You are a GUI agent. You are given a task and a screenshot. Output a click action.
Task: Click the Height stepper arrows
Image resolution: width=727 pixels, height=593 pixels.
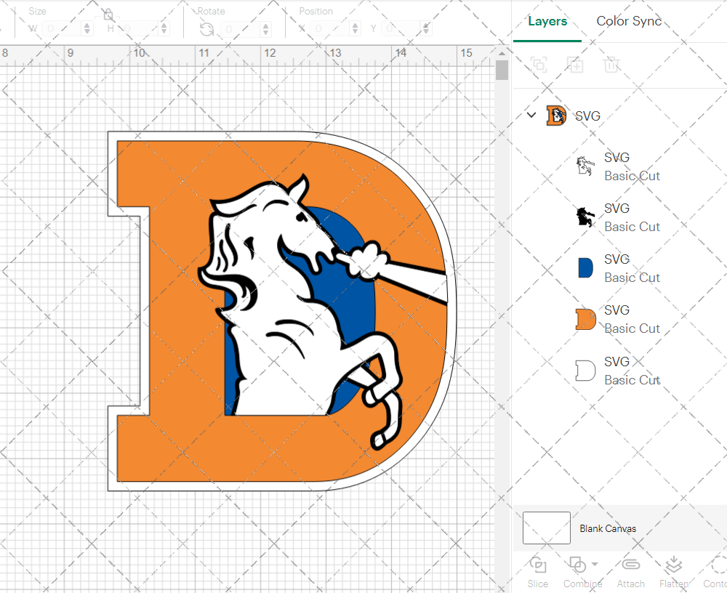click(x=164, y=29)
